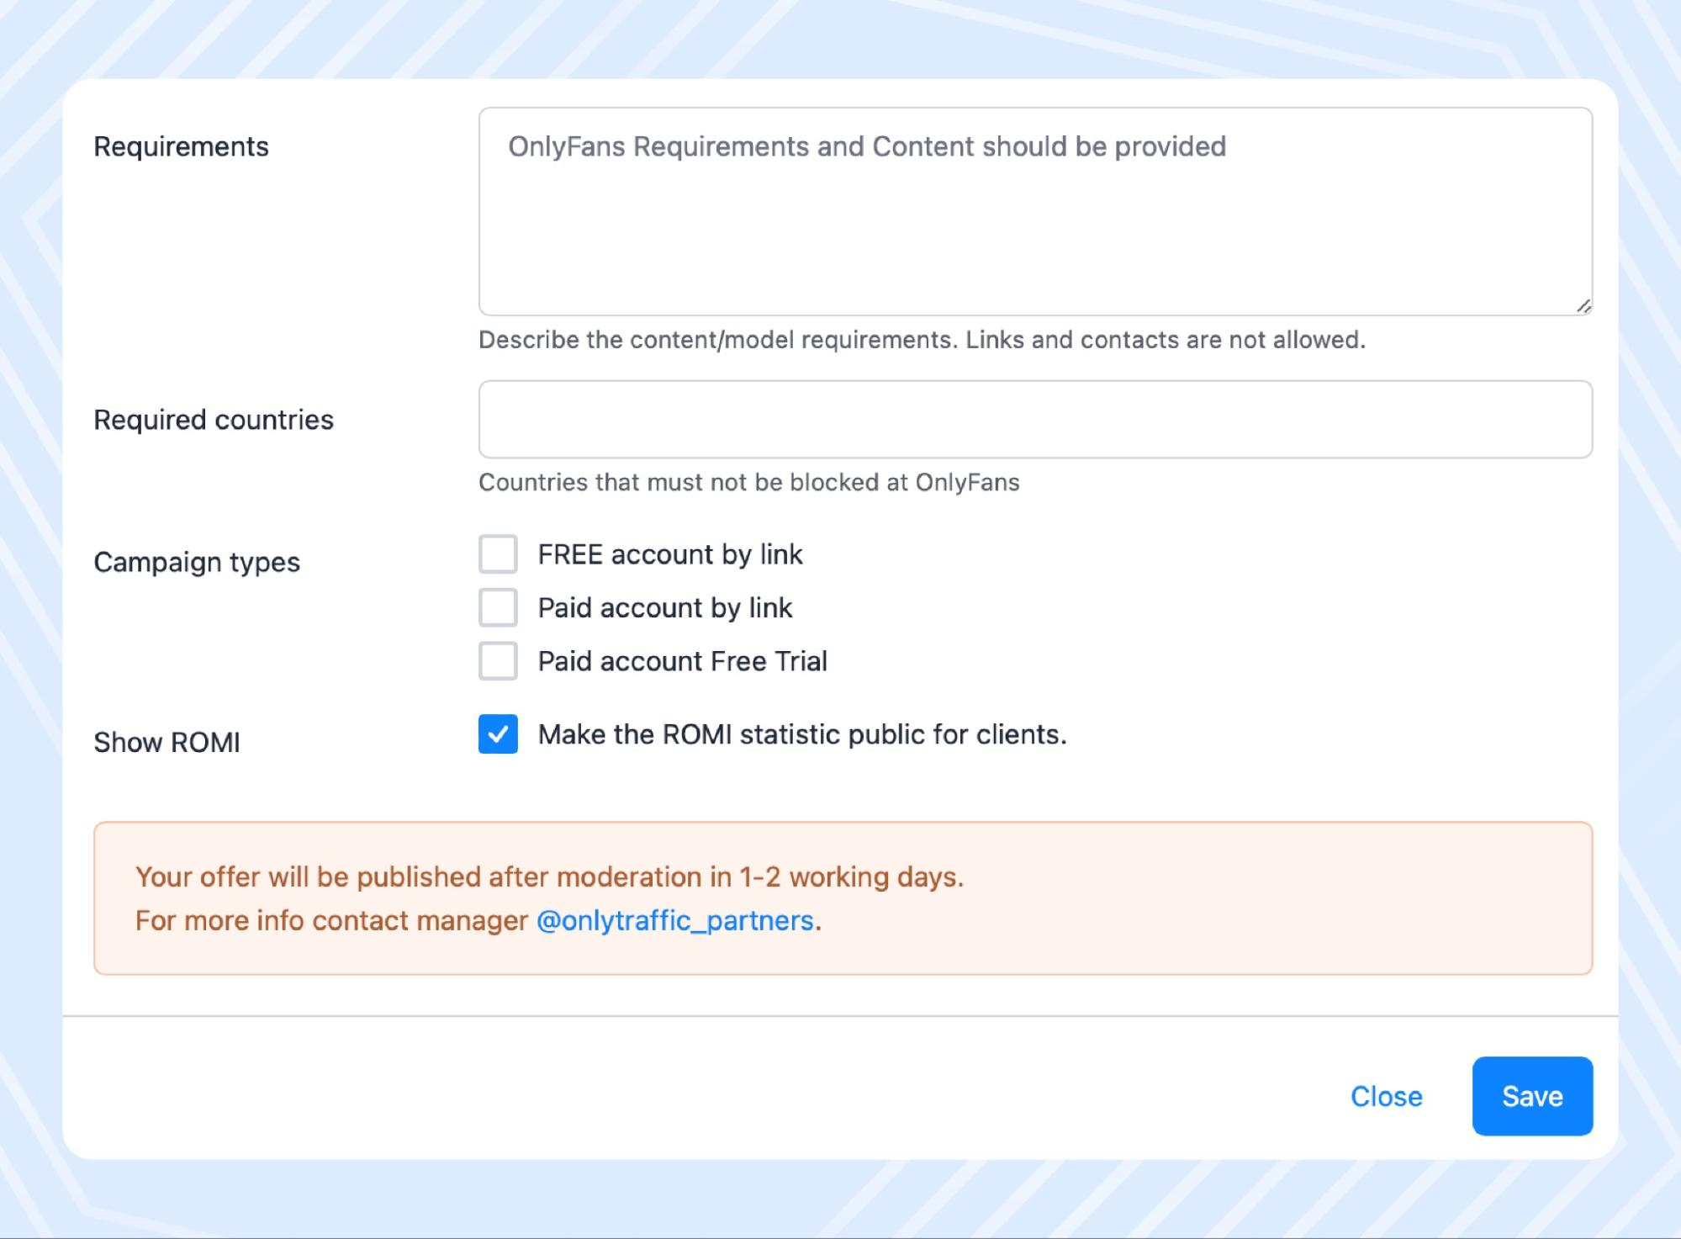Tick the Paid account Free Trial checkbox
Screen dimensions: 1681x1239
(498, 661)
